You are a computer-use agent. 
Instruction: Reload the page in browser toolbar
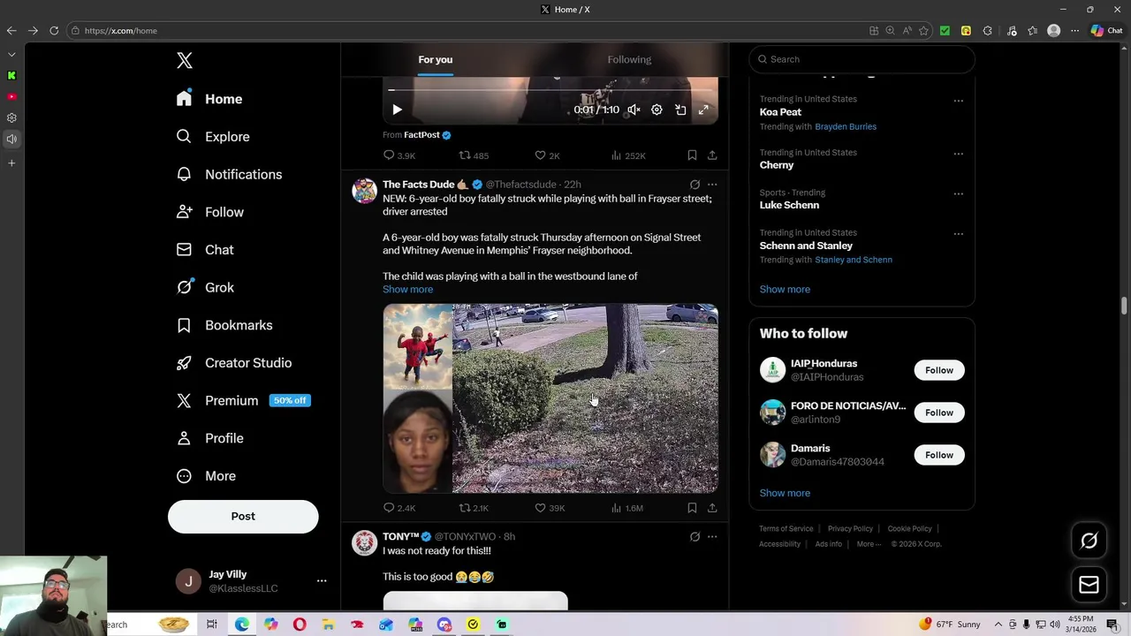(54, 31)
